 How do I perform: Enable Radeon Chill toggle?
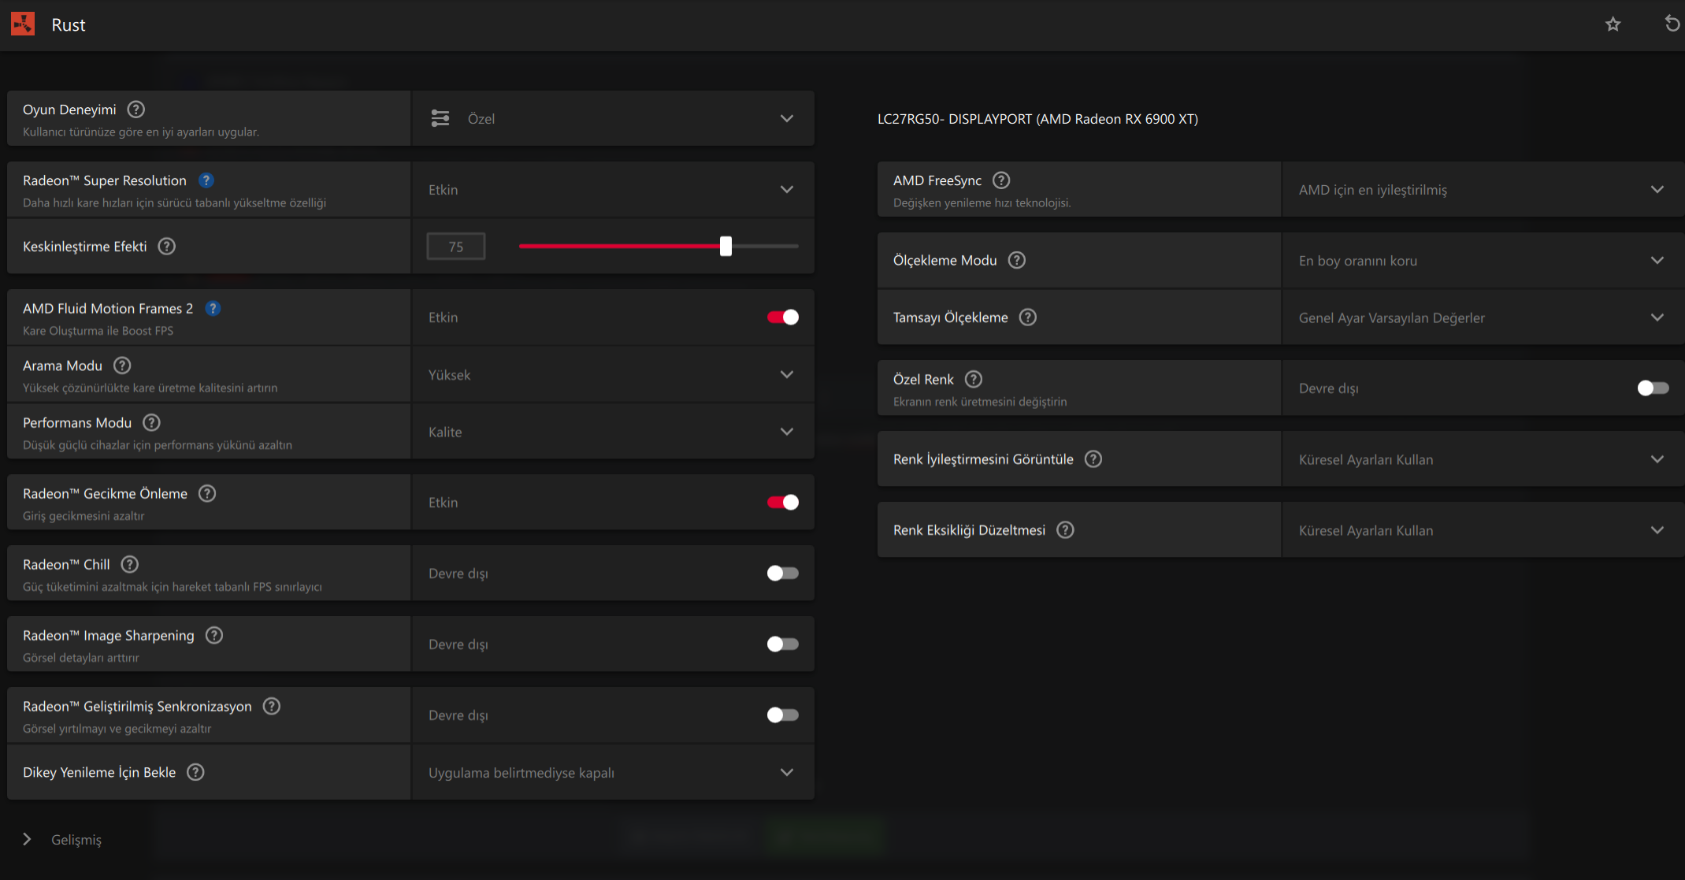783,574
